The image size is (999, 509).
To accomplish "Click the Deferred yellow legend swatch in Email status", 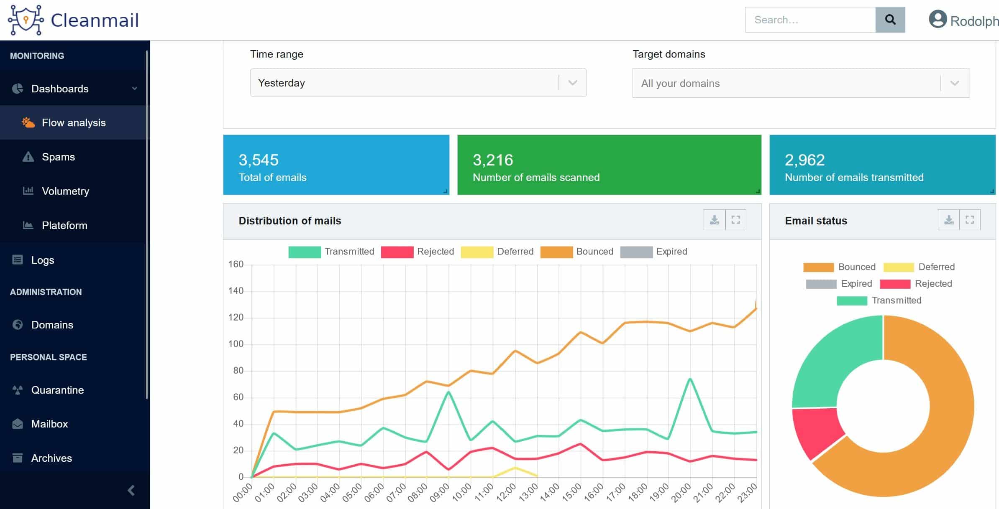I will tap(898, 267).
